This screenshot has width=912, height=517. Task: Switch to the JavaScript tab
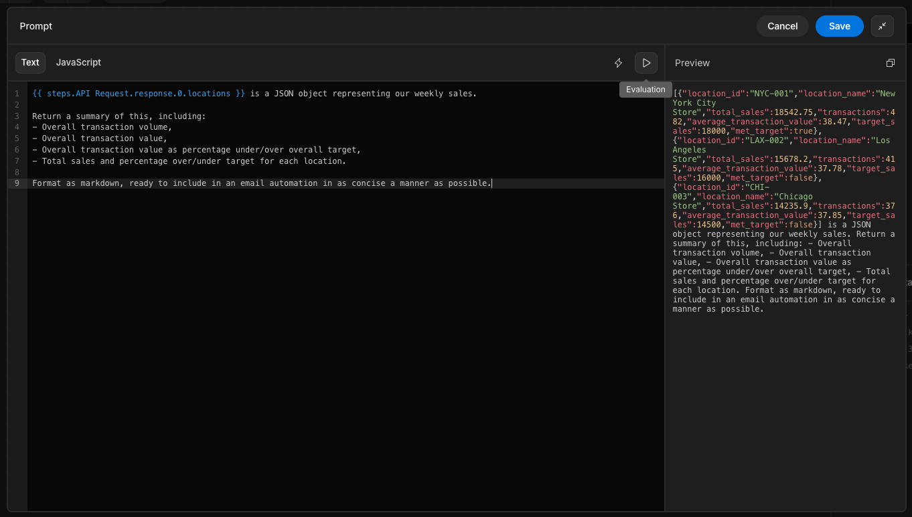click(78, 62)
